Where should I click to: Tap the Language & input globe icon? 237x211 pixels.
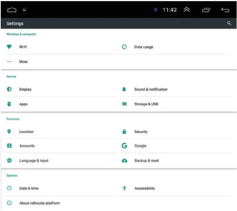click(x=9, y=160)
